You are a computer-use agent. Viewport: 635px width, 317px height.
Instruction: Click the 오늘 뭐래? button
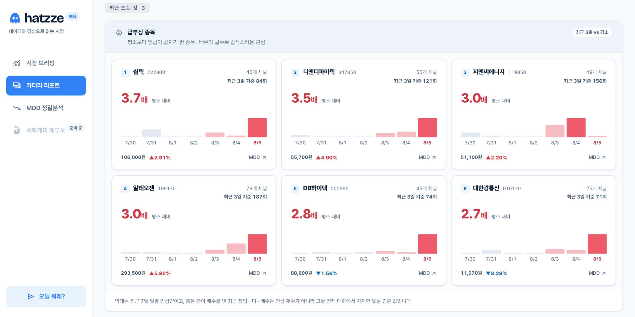click(x=46, y=297)
